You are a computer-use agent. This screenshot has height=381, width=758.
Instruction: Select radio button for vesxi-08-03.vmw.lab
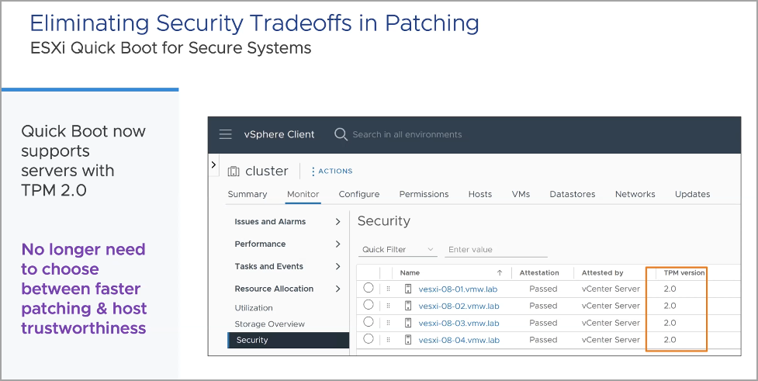(369, 322)
